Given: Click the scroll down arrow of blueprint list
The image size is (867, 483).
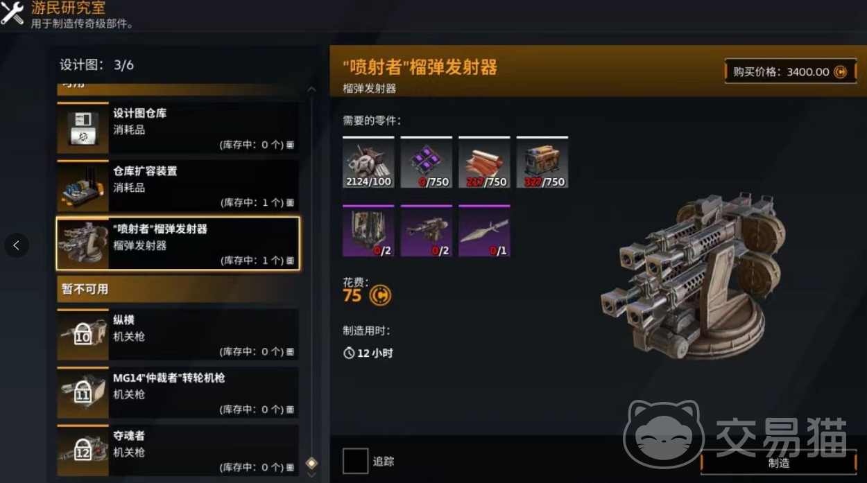Looking at the screenshot, I should (311, 475).
